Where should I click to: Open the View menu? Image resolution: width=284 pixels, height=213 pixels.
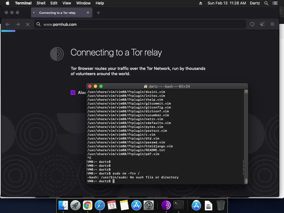pos(67,3)
